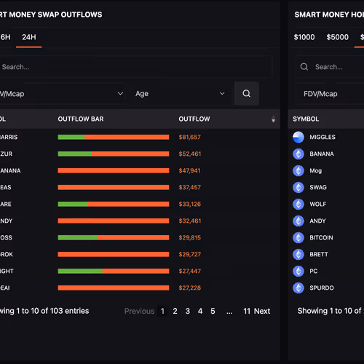The width and height of the screenshot is (364, 364).
Task: Click the BANANA Ethereum icon in holdings
Action: point(298,154)
